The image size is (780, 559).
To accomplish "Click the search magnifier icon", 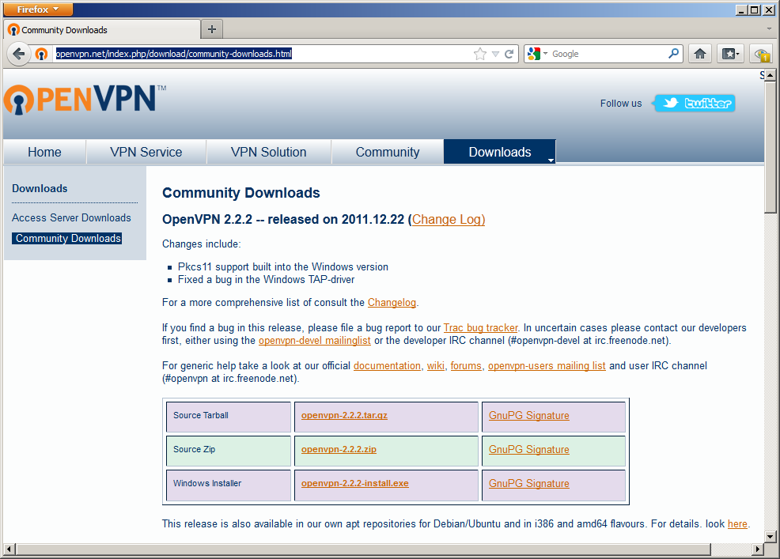I will click(673, 53).
